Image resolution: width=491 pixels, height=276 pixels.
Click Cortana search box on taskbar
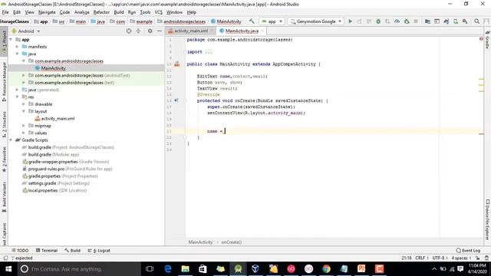click(x=79, y=269)
